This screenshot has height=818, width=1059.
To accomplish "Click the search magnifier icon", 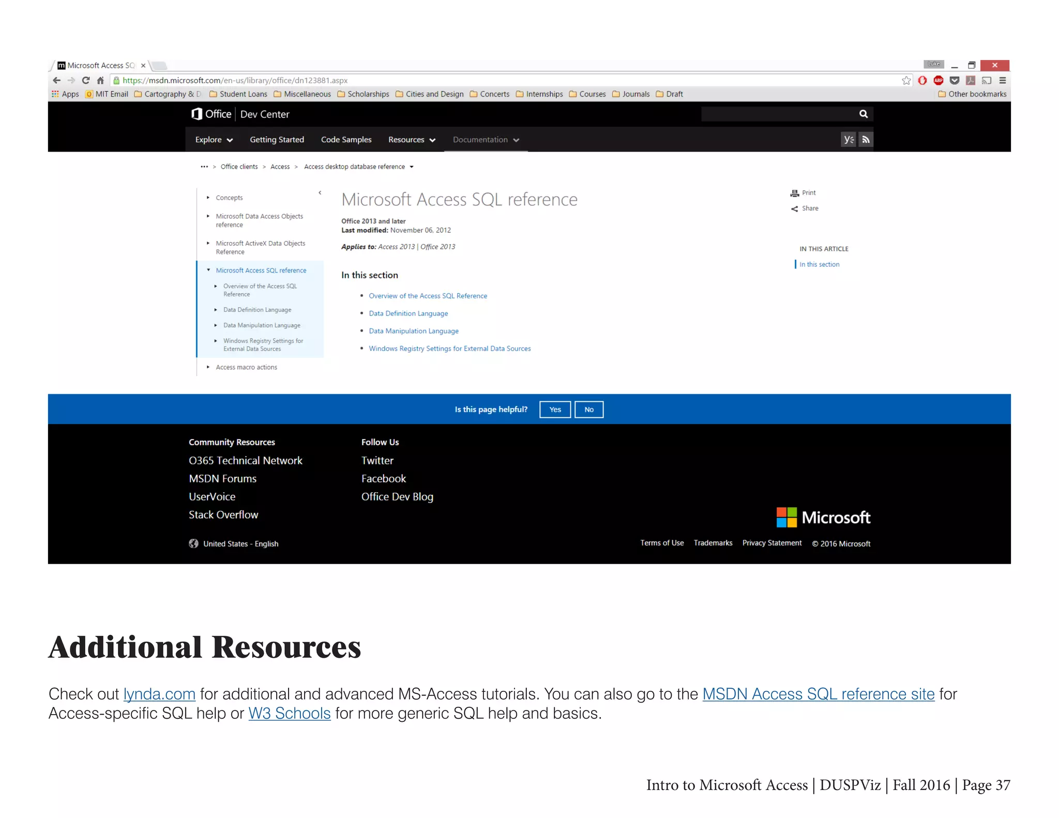I will (864, 114).
